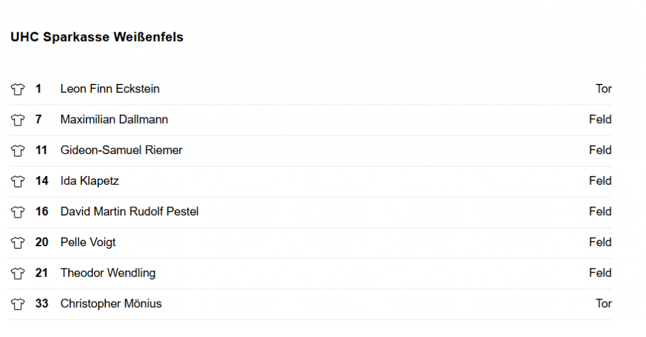Select player name Gideon-Samuel Riemer

tap(122, 150)
